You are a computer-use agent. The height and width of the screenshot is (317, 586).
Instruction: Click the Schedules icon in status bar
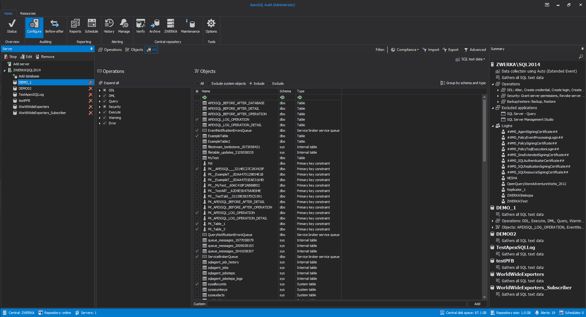(561, 313)
